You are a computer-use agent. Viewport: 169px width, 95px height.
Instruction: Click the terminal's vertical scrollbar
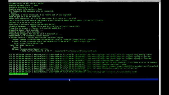[160, 49]
